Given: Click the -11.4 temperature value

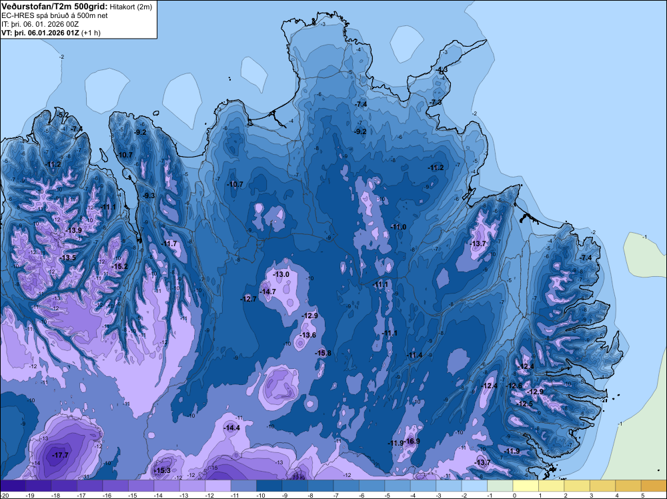Looking at the screenshot, I should (x=414, y=355).
